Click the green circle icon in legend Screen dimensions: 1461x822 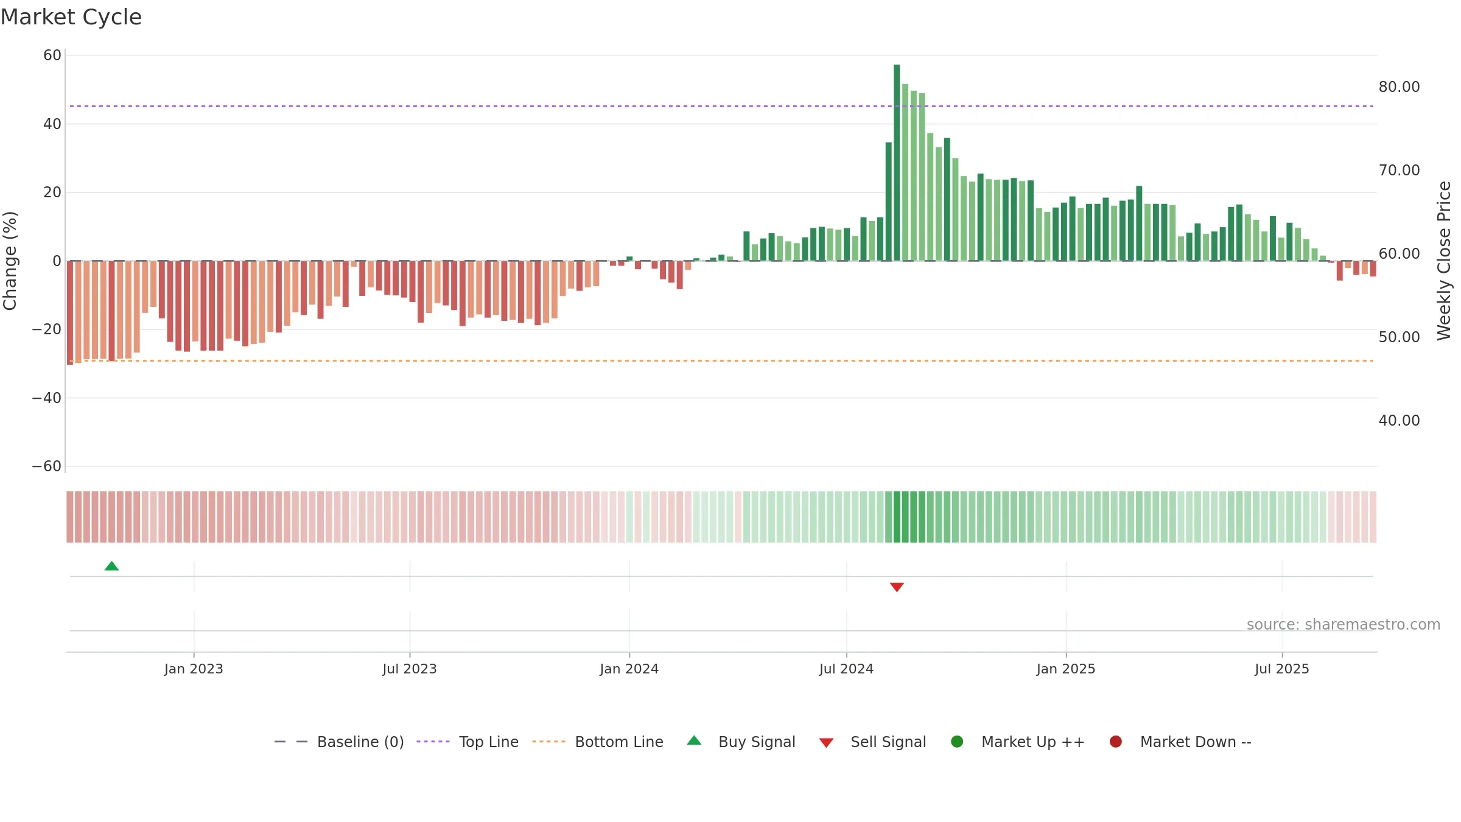tap(957, 742)
